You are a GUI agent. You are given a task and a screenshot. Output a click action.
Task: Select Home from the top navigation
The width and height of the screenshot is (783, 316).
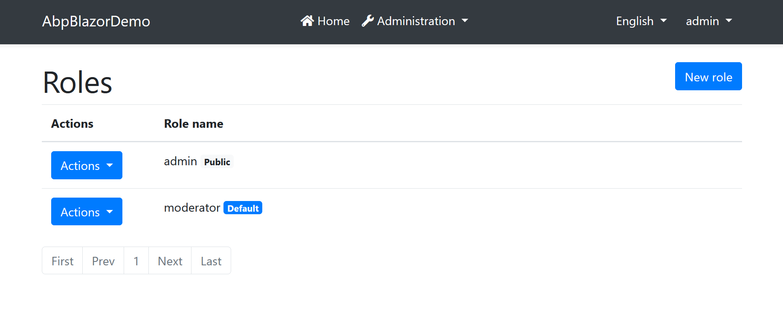333,21
